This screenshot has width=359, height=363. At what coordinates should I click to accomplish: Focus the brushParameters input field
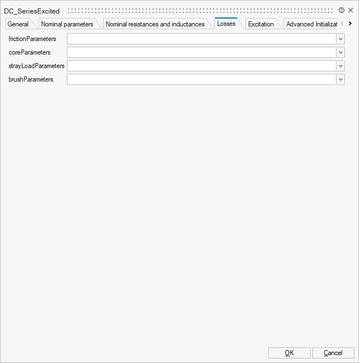coord(201,79)
